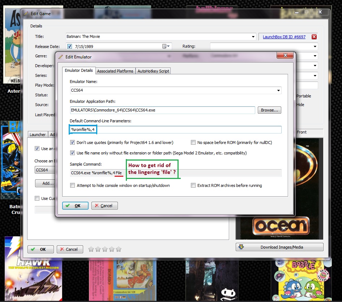The width and height of the screenshot is (342, 302).
Task: Click the Default Command-Line Parameters field
Action: point(176,130)
